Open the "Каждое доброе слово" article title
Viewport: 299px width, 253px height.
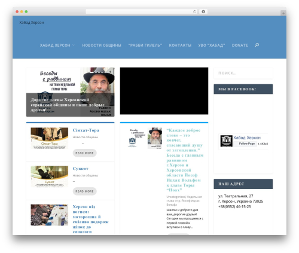(185, 160)
